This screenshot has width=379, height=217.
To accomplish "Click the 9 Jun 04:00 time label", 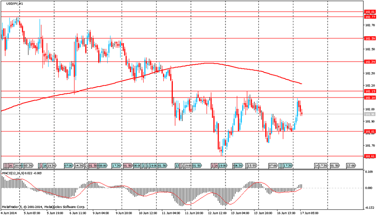I will point(100,213).
